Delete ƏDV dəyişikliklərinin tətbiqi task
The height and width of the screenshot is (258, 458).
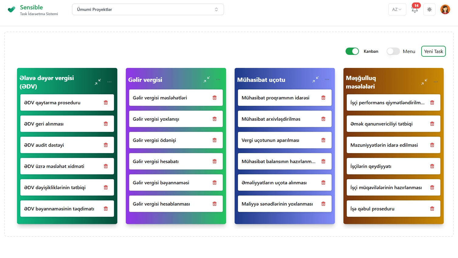106,187
